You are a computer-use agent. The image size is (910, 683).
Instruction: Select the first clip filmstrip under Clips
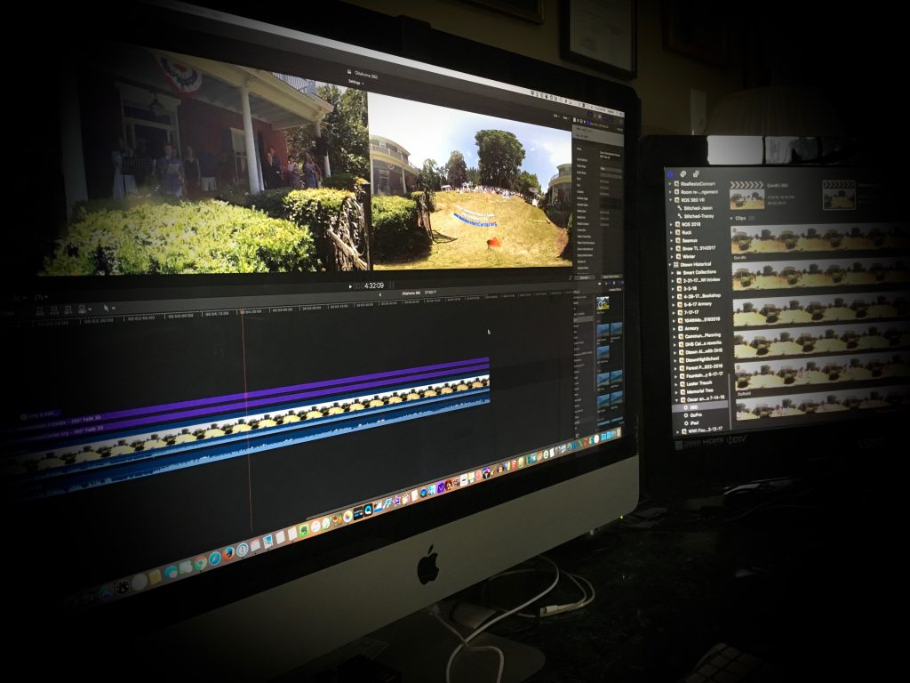820,239
